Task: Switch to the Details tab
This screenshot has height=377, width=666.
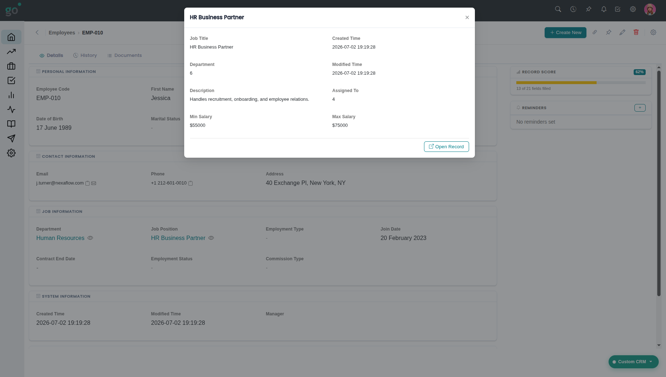Action: (x=51, y=55)
